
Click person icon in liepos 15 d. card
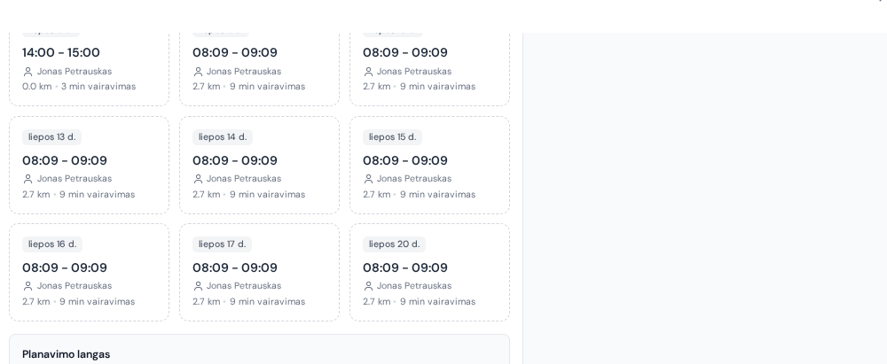(368, 179)
